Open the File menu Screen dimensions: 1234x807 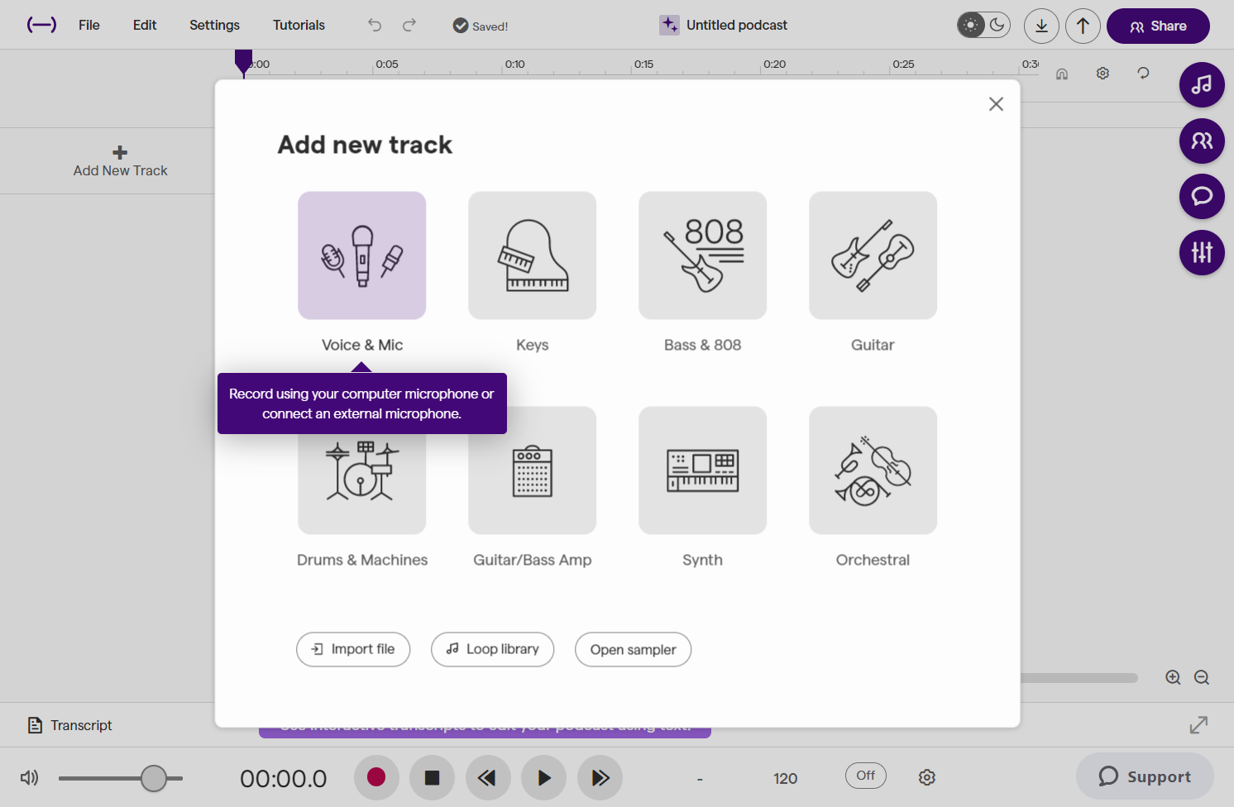coord(89,25)
